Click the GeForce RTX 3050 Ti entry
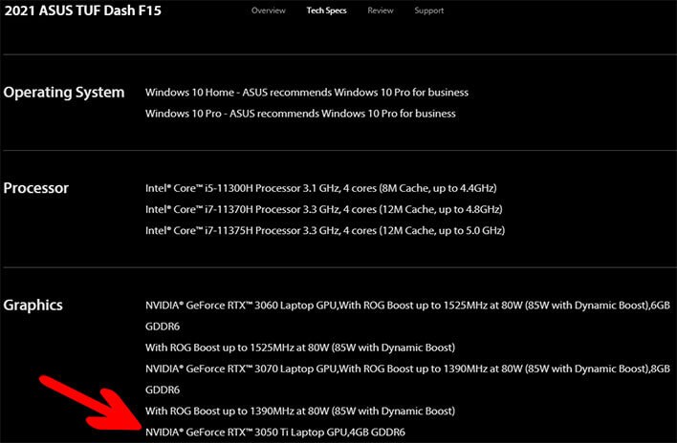The width and height of the screenshot is (677, 443). coord(274,432)
